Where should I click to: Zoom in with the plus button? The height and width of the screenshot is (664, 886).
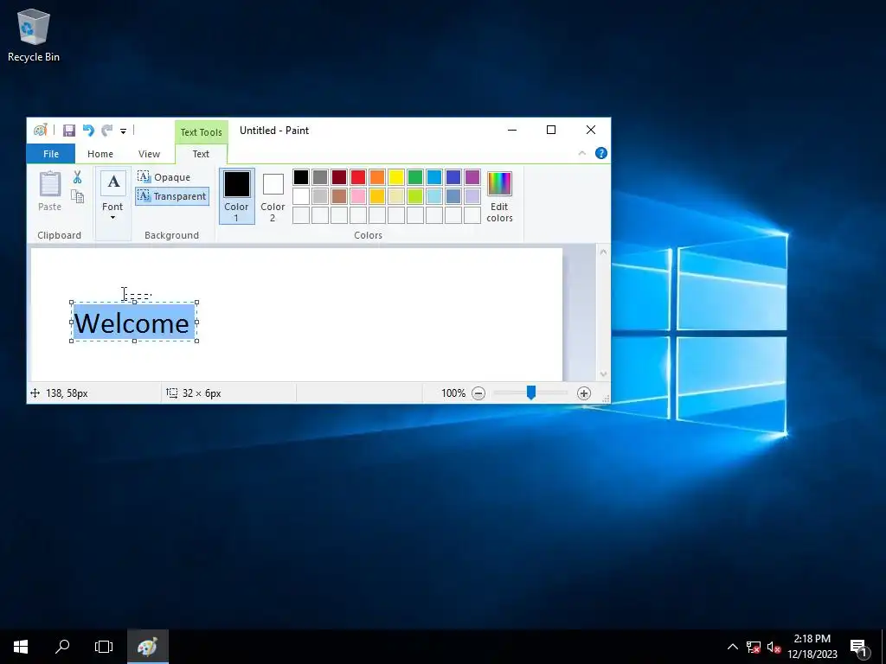[584, 393]
